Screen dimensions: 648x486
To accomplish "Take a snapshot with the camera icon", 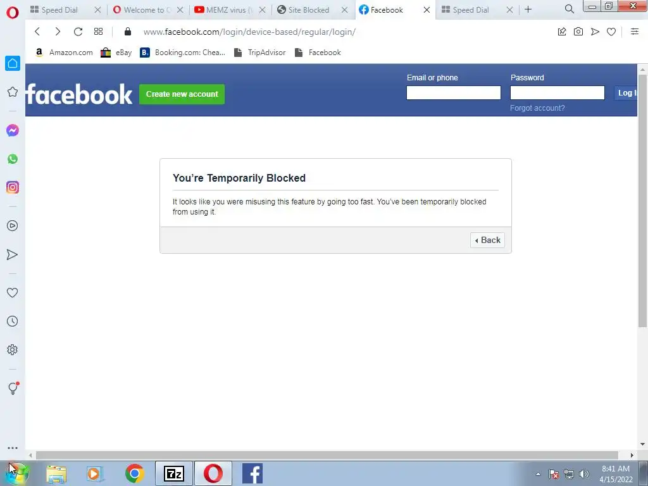I will tap(578, 32).
